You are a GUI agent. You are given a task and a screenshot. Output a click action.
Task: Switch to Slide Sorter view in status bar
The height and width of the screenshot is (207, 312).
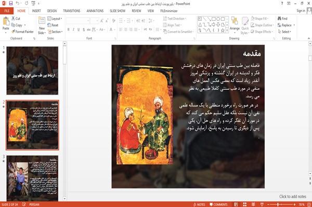(x=245, y=204)
